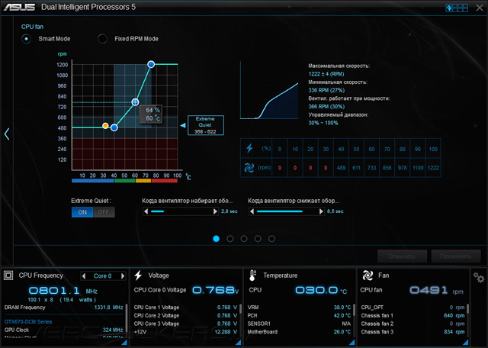Turn Extreme Quiet OFF
Screen dimensions: 488x348
(x=104, y=212)
